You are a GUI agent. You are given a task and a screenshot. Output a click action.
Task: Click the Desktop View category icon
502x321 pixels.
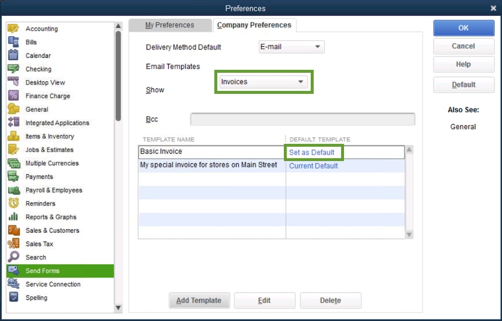click(x=14, y=82)
